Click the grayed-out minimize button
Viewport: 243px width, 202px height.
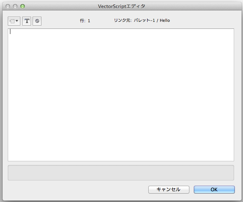[15, 6]
